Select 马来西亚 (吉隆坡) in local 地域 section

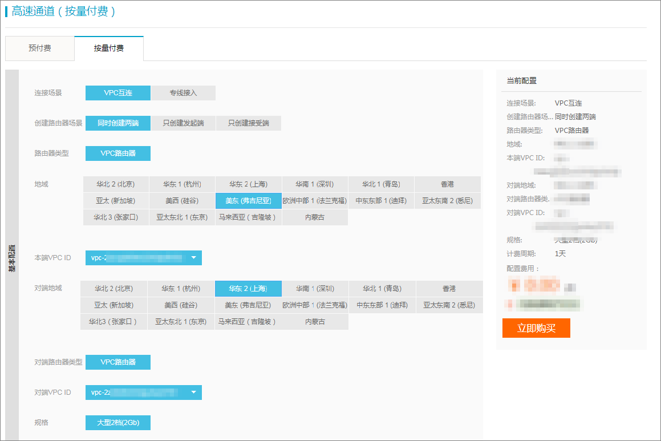[248, 217]
